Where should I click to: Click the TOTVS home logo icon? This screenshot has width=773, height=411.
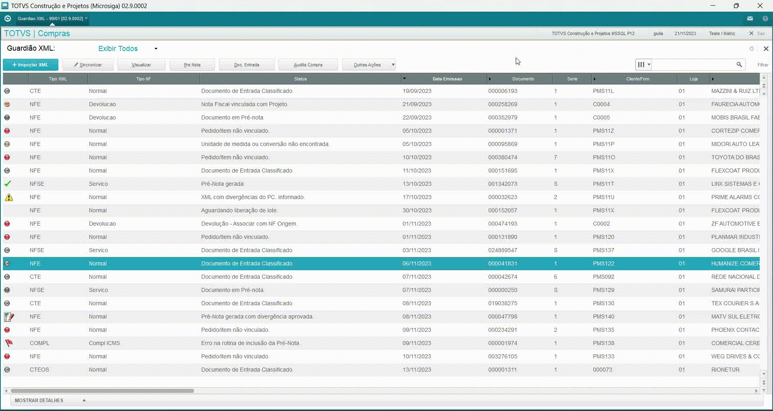[7, 18]
